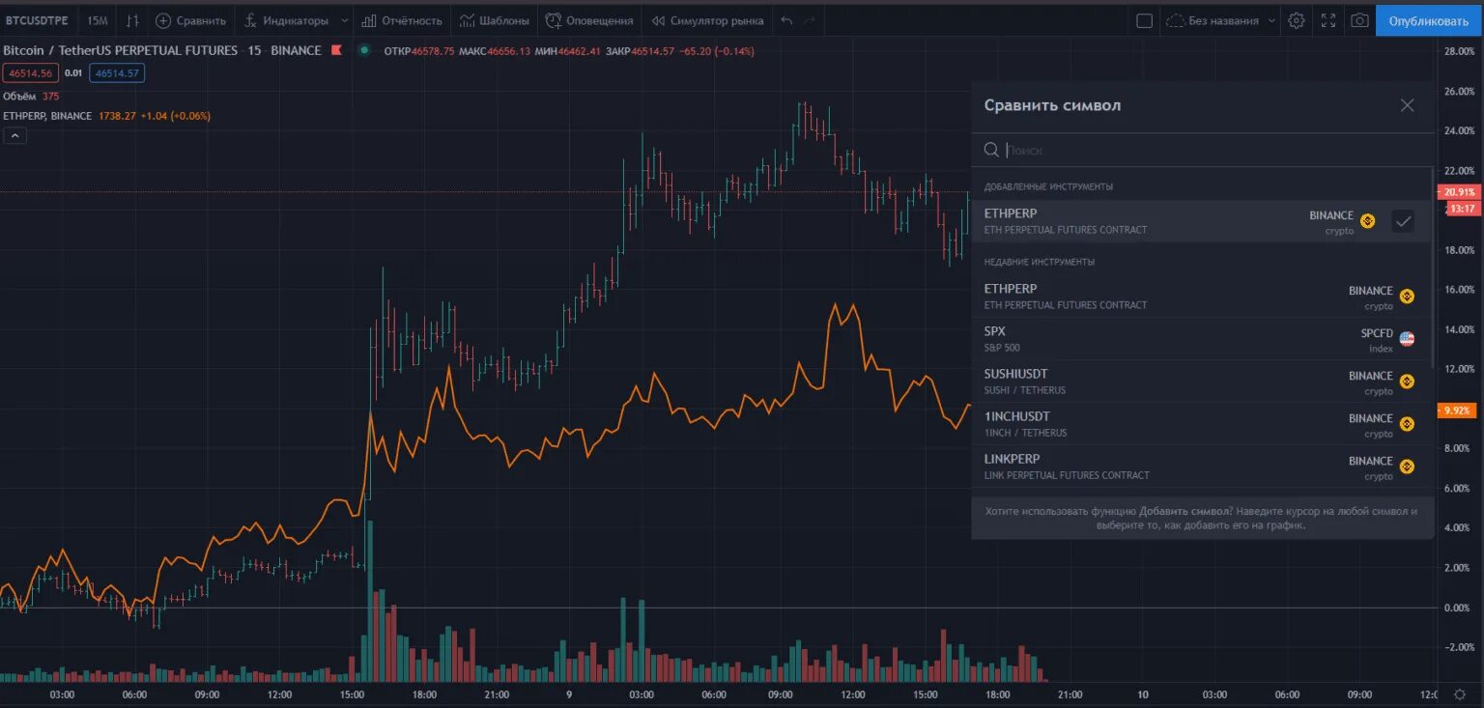Click the SPX US flag icon
The height and width of the screenshot is (708, 1484).
(x=1407, y=339)
